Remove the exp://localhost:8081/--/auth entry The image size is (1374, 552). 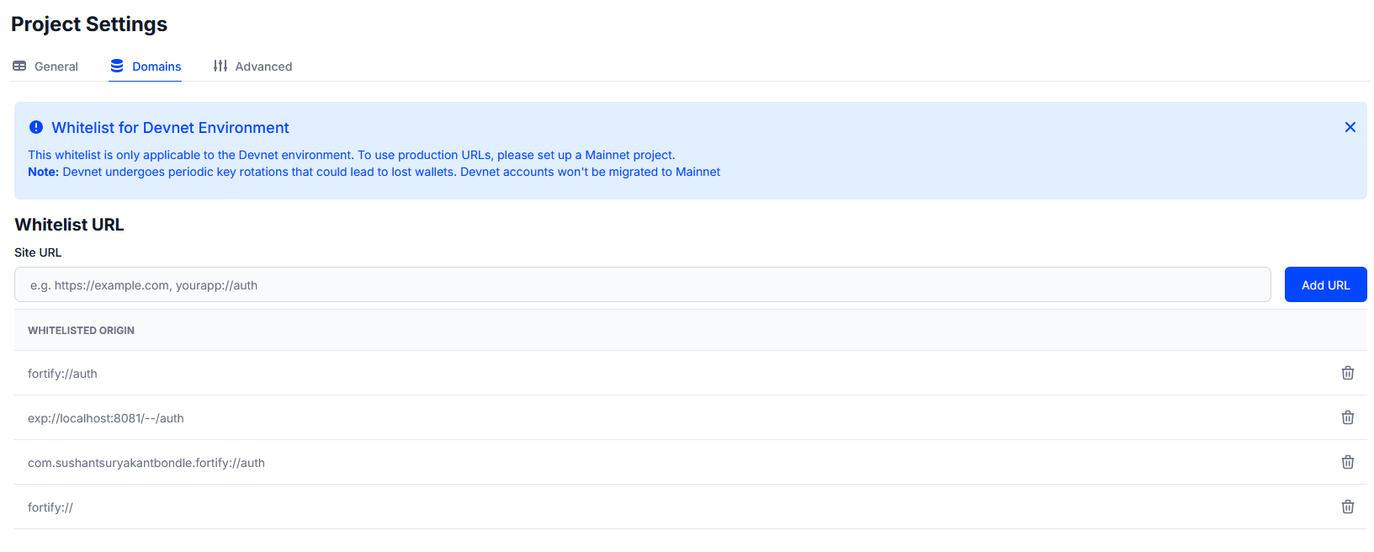point(1347,417)
